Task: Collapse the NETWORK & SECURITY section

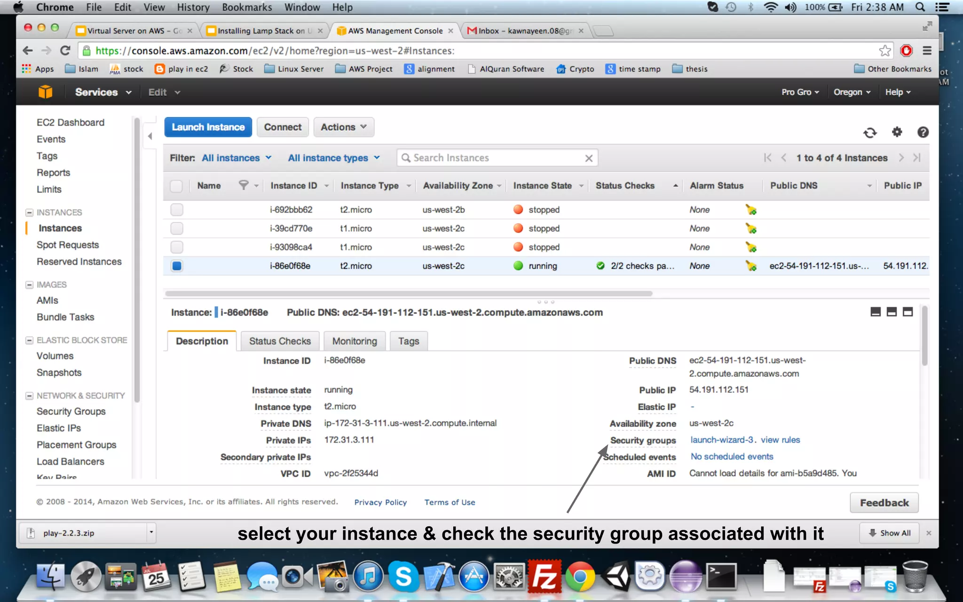Action: coord(29,396)
